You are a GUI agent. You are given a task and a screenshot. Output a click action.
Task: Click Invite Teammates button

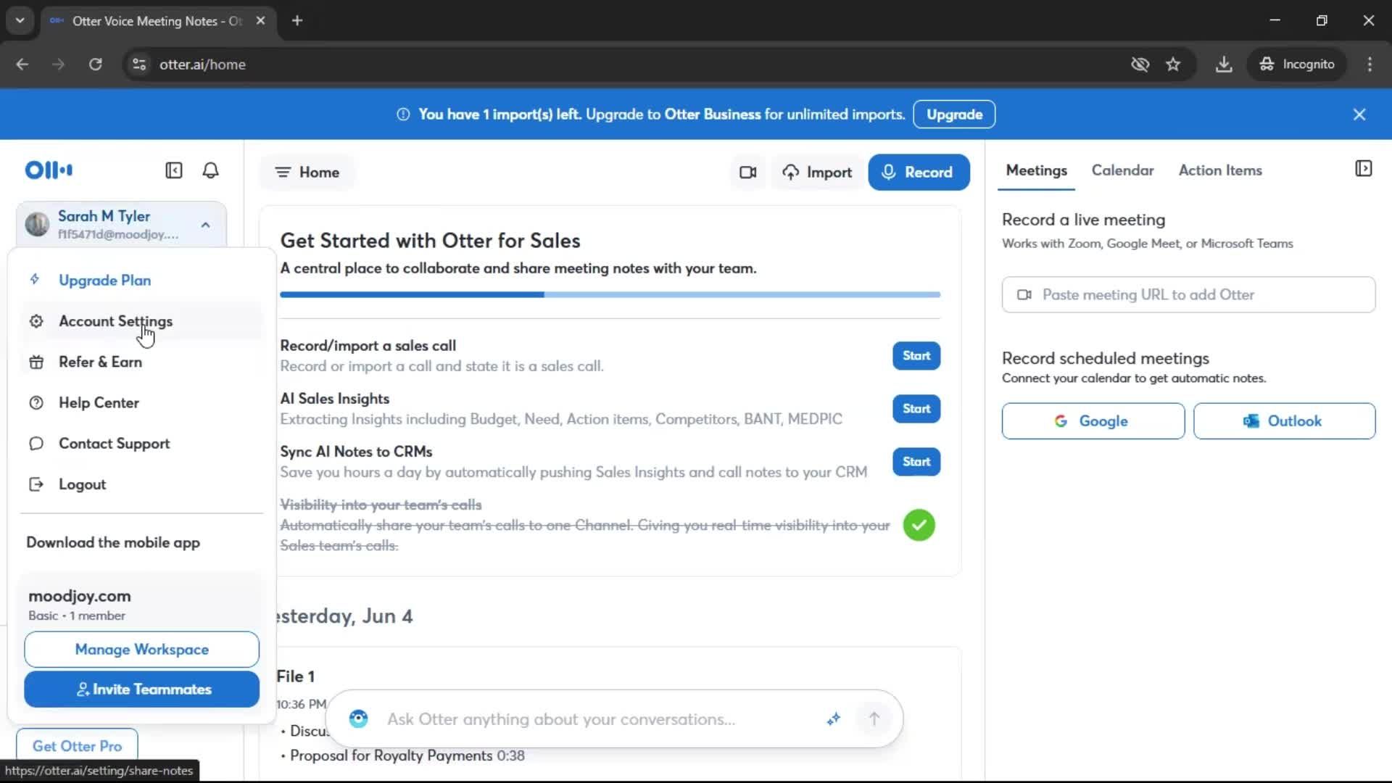(x=141, y=689)
